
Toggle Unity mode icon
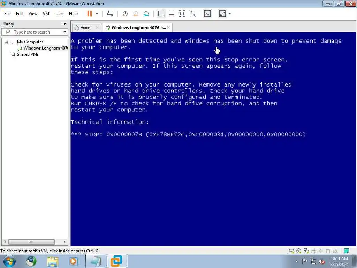(x=192, y=14)
